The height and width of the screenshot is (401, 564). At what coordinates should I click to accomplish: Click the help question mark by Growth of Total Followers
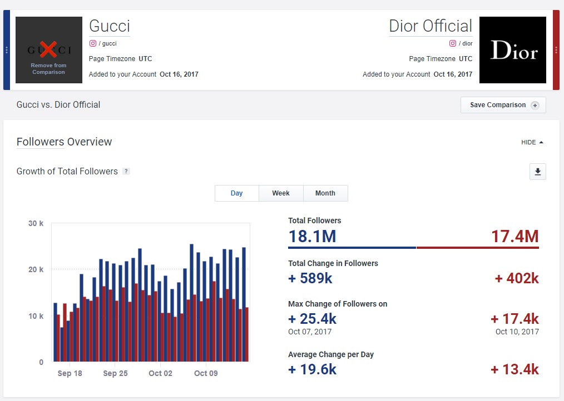(126, 172)
